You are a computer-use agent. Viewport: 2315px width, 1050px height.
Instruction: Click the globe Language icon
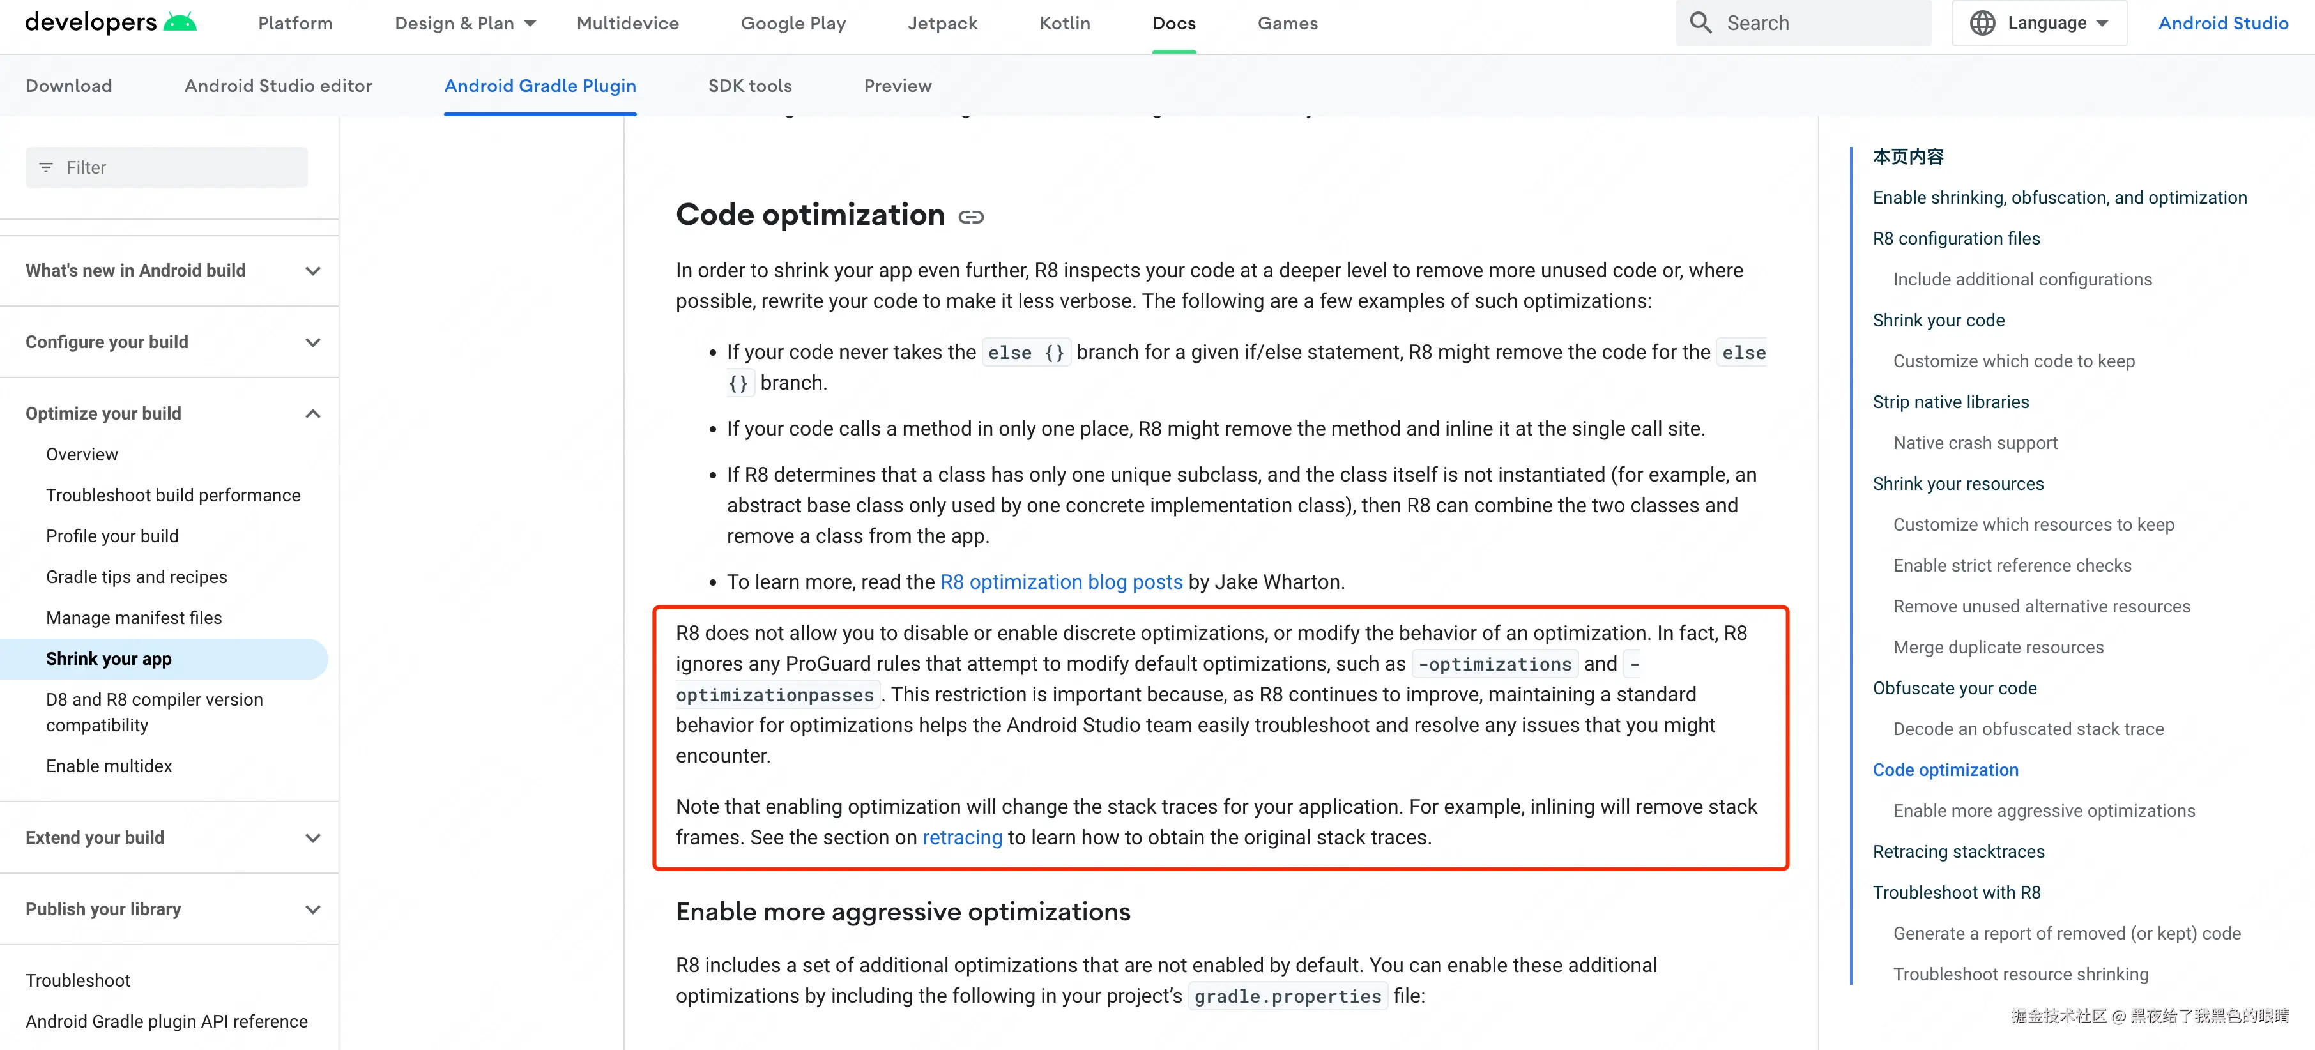[1982, 22]
